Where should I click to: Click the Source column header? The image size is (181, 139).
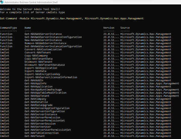[x=125, y=28]
